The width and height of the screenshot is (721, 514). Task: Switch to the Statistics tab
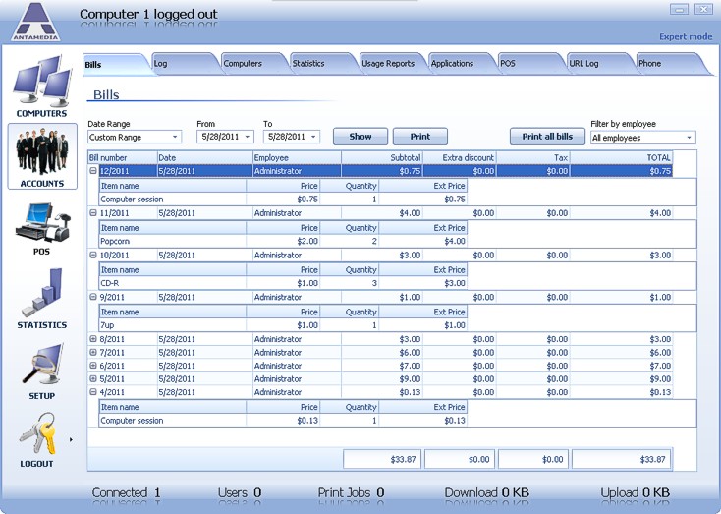pyautogui.click(x=322, y=64)
